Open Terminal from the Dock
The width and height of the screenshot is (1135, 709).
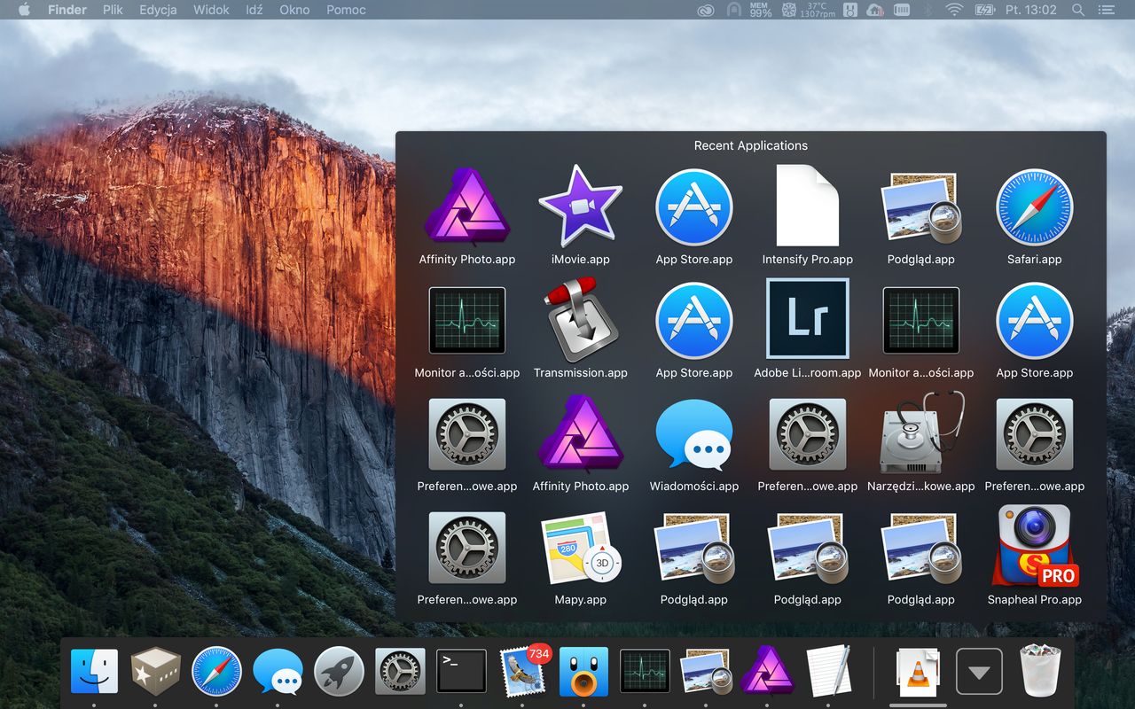pyautogui.click(x=461, y=671)
